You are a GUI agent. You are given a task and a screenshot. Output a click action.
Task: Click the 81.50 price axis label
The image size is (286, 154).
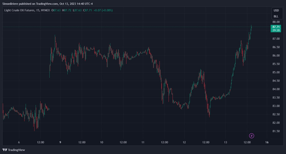pos(276,131)
